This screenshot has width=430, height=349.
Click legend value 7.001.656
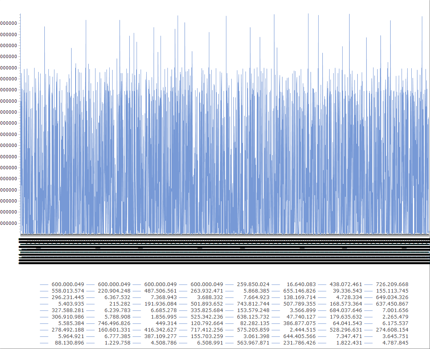(x=395, y=310)
